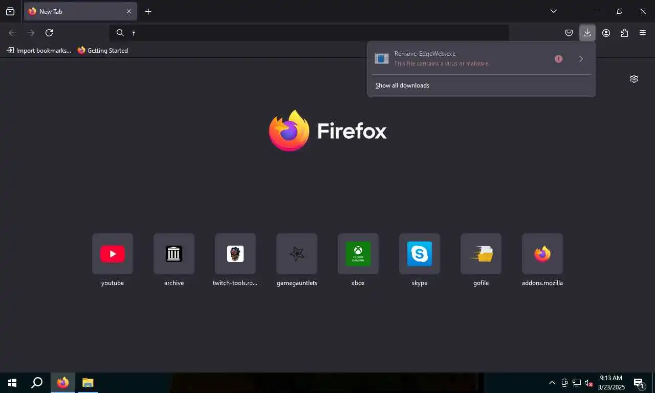Open new tab personalize gear
The width and height of the screenshot is (655, 393).
tap(634, 79)
